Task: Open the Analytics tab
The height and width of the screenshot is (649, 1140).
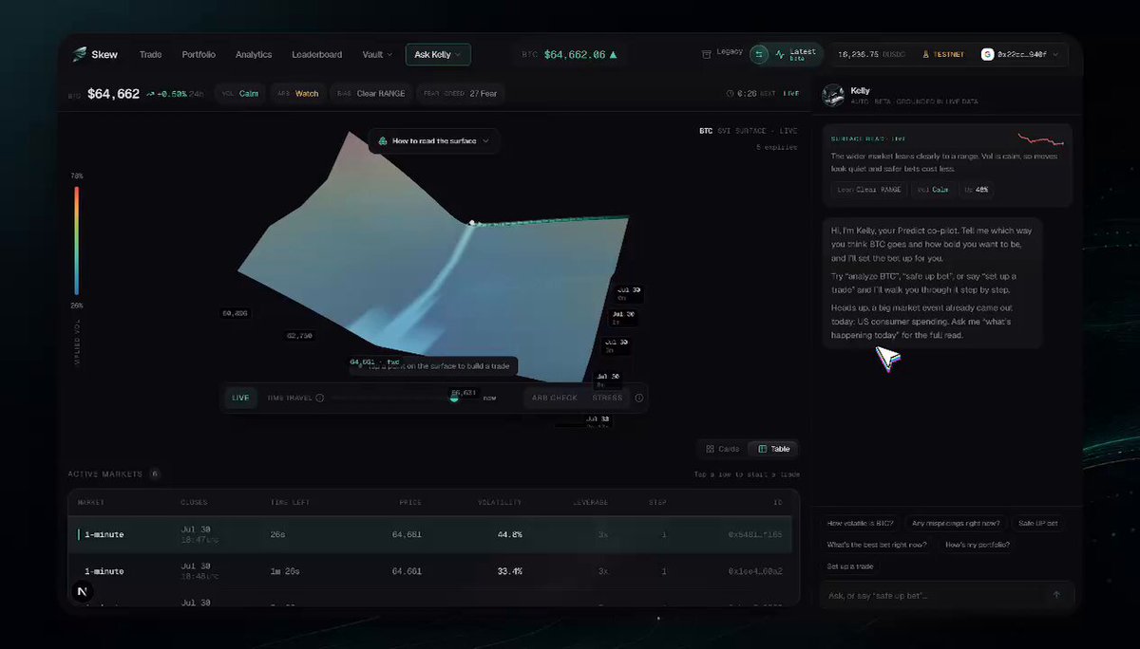Action: pyautogui.click(x=254, y=55)
